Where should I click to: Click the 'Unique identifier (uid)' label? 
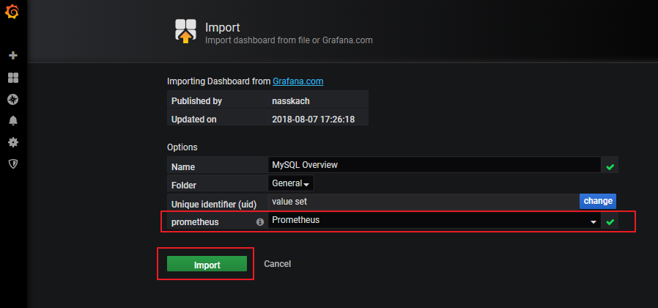(214, 204)
